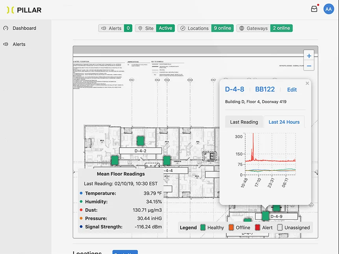The width and height of the screenshot is (339, 254).
Task: Click the Locations compass icon
Action: pyautogui.click(x=183, y=28)
